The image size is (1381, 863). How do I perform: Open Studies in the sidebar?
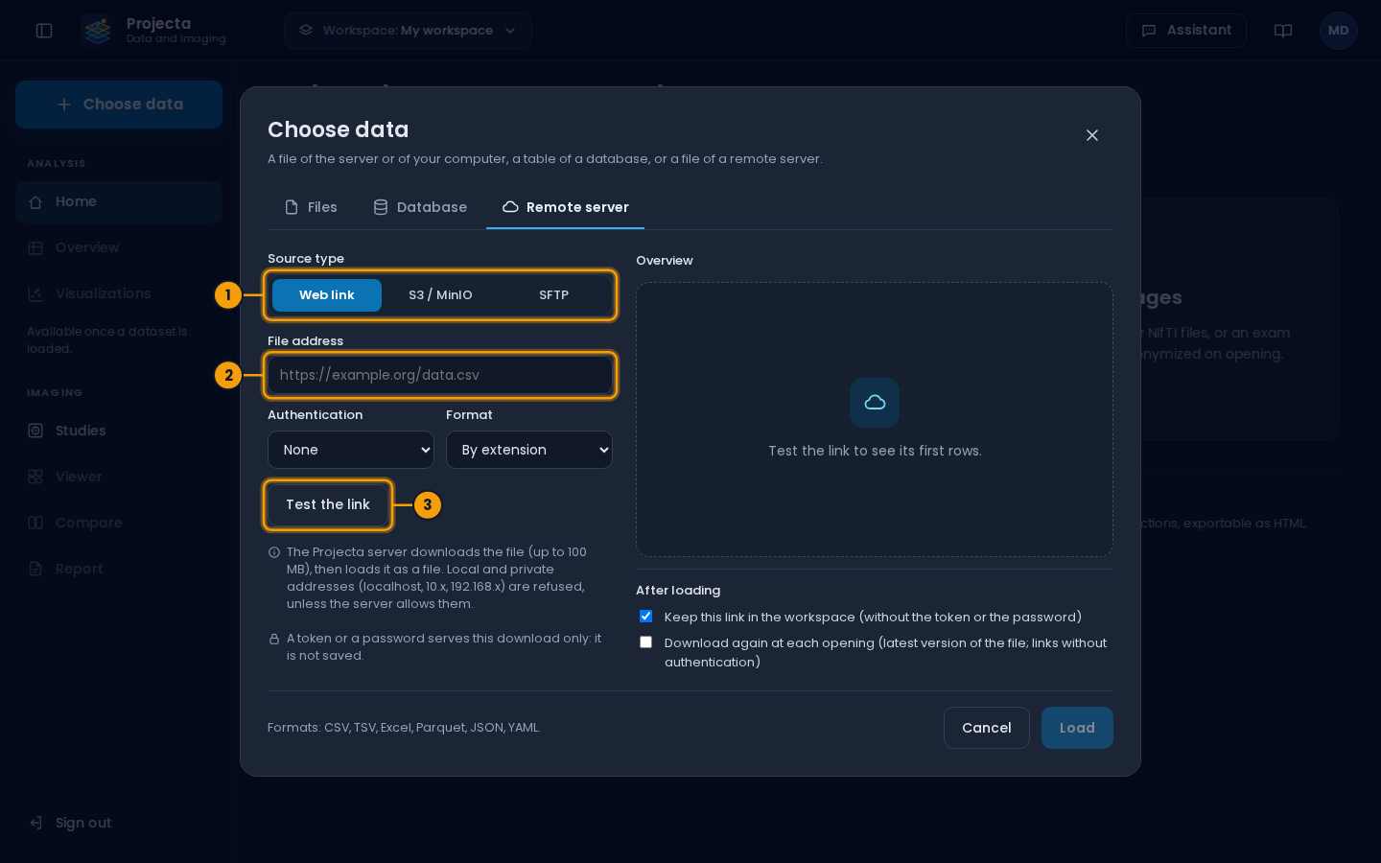pos(119,431)
